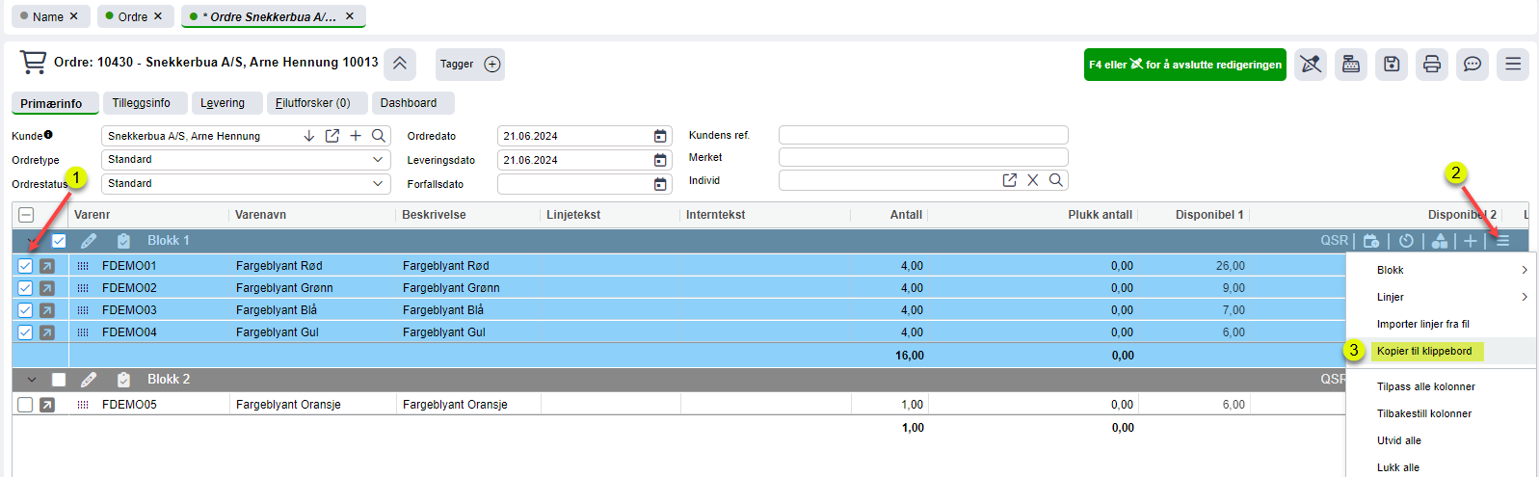Viewport: 1539px width, 477px height.
Task: Uncheck the FDEMO04 line checkbox
Action: tap(25, 332)
